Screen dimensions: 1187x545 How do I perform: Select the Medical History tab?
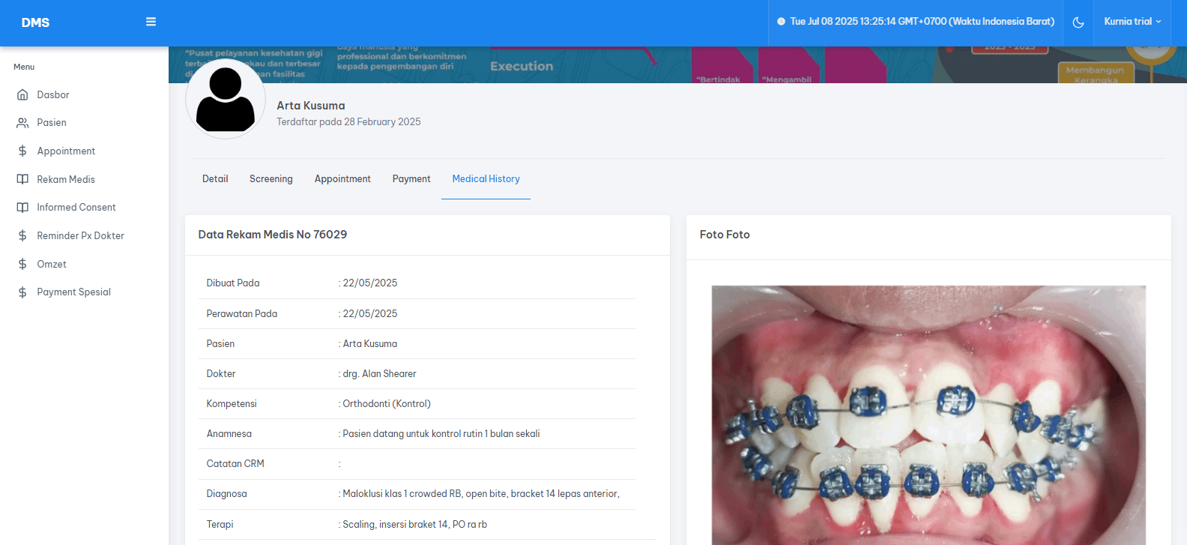[x=486, y=179]
